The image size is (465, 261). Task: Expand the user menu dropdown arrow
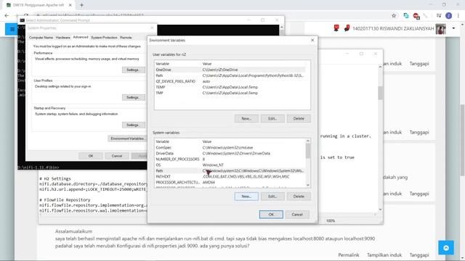click(453, 28)
